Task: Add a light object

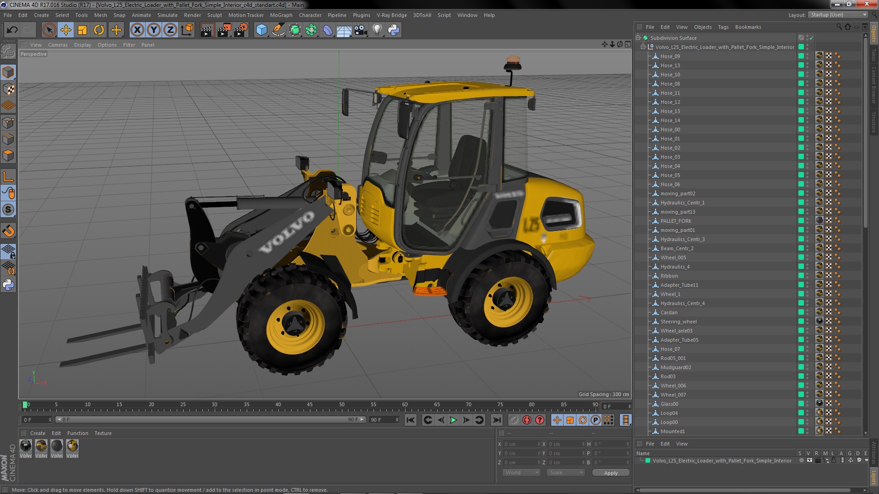Action: click(x=377, y=30)
